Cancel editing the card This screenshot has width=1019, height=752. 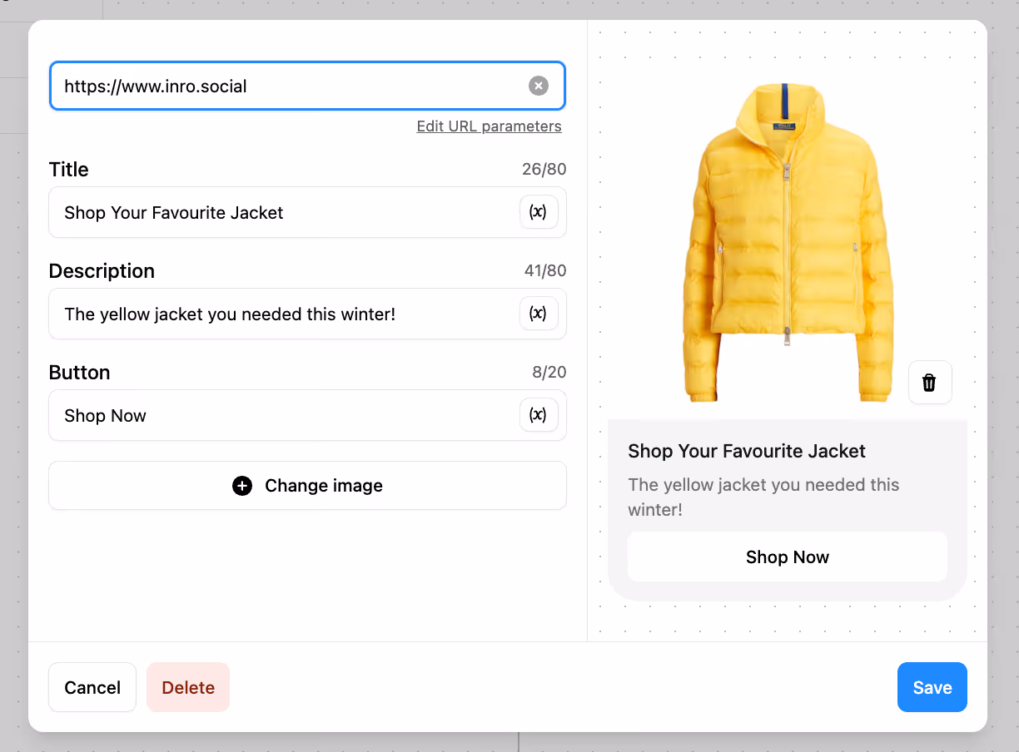coord(92,687)
